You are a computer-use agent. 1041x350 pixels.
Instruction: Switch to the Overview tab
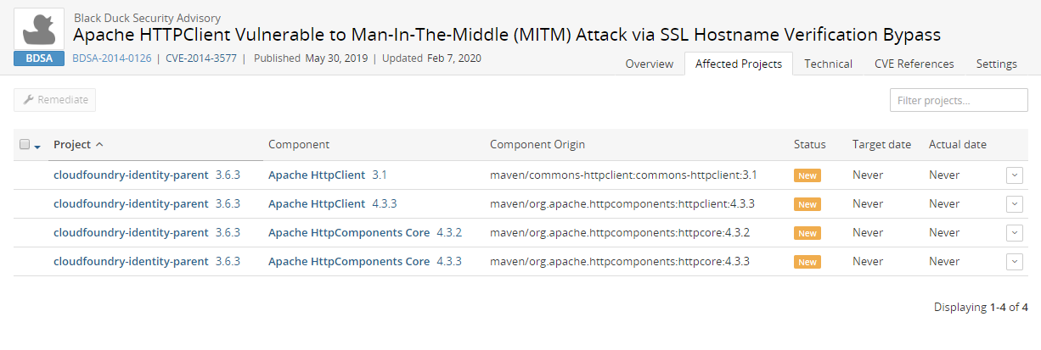tap(650, 64)
